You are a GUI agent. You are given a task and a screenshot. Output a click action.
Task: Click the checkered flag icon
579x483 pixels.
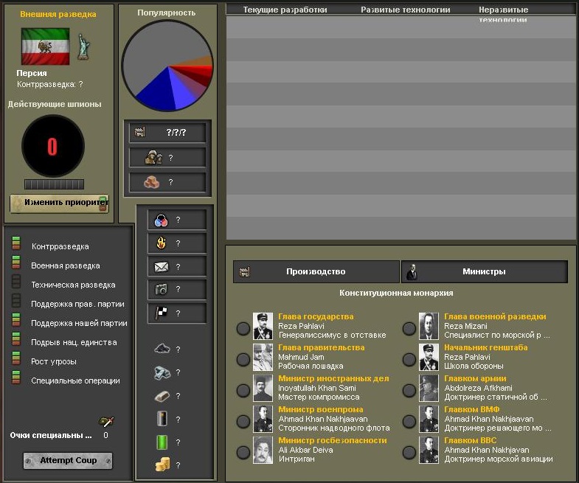(x=161, y=313)
